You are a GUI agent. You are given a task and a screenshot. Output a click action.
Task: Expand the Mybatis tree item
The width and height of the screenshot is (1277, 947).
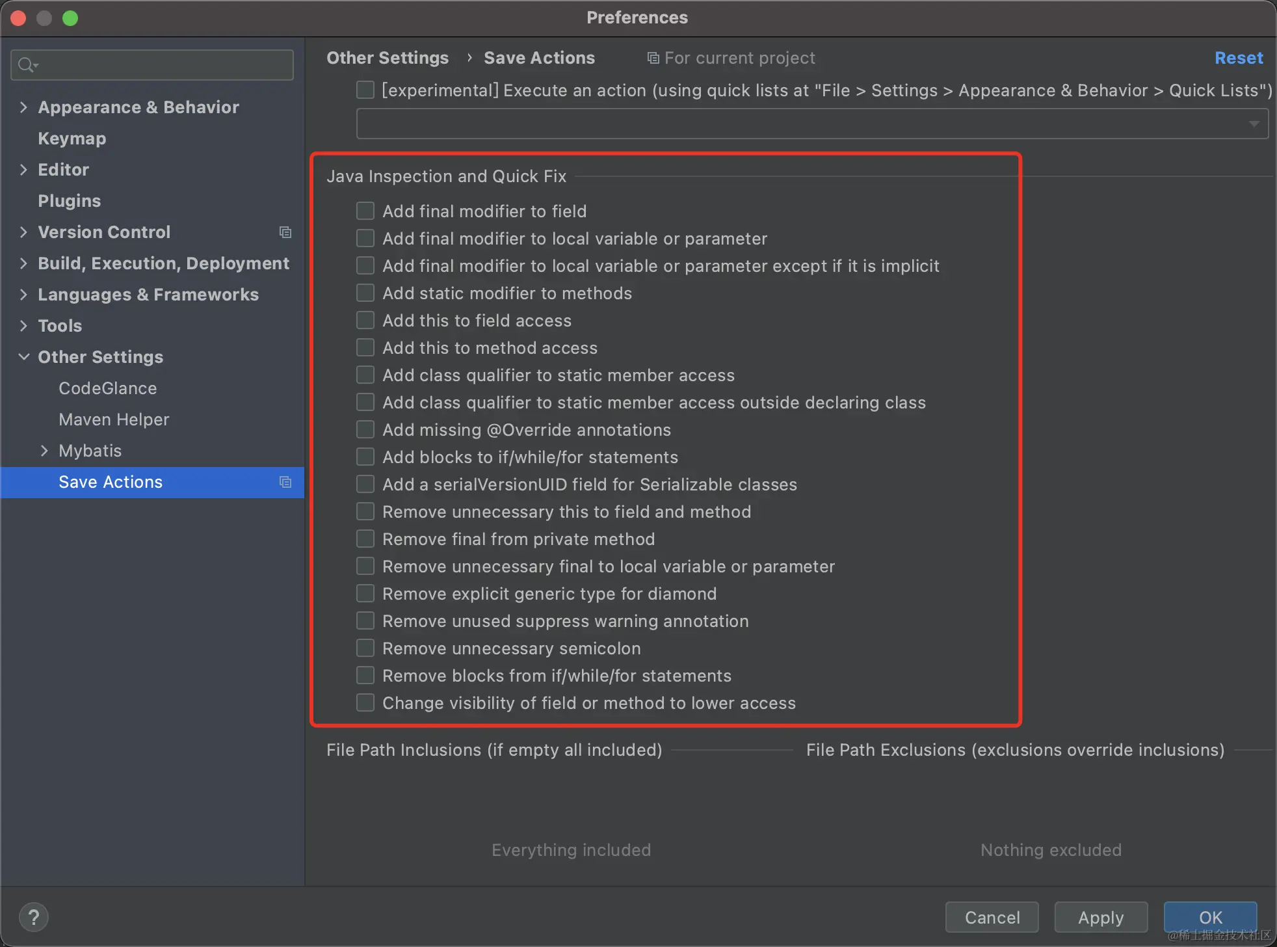46,450
